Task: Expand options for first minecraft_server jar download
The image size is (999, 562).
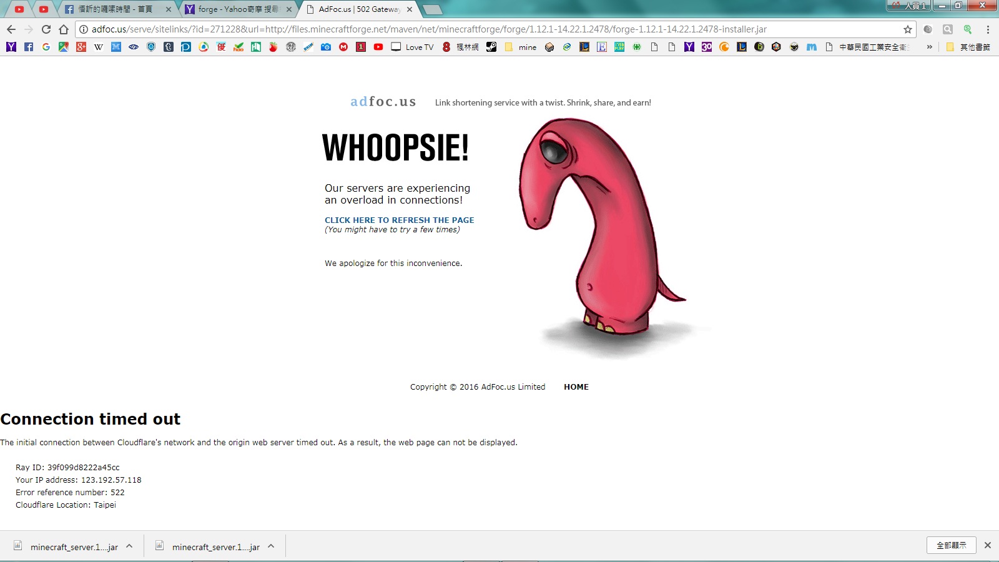Action: point(129,546)
